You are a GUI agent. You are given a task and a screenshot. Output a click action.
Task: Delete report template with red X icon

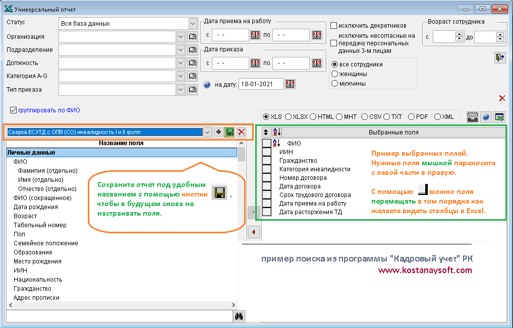tap(241, 132)
